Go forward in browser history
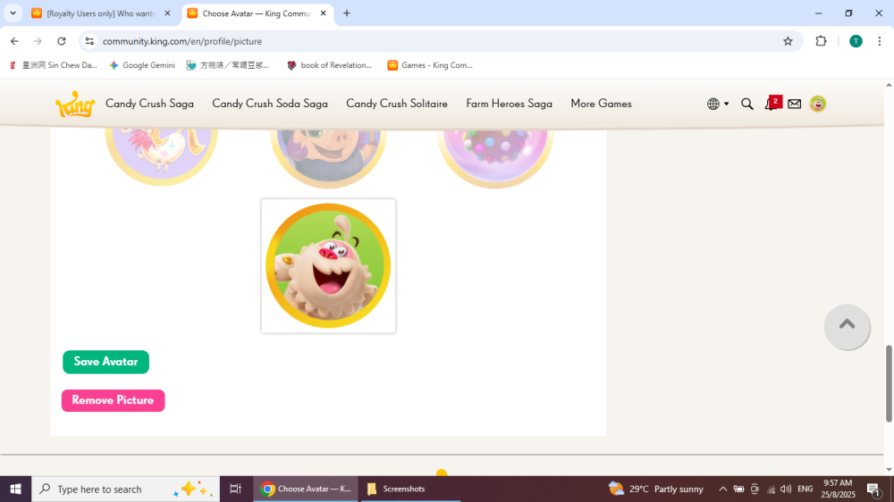894x502 pixels. pyautogui.click(x=38, y=41)
